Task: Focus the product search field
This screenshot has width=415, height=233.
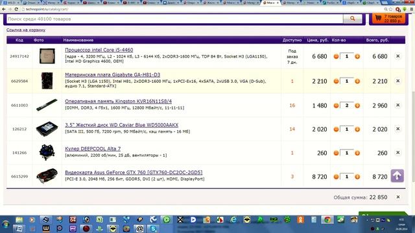Action: (x=174, y=19)
